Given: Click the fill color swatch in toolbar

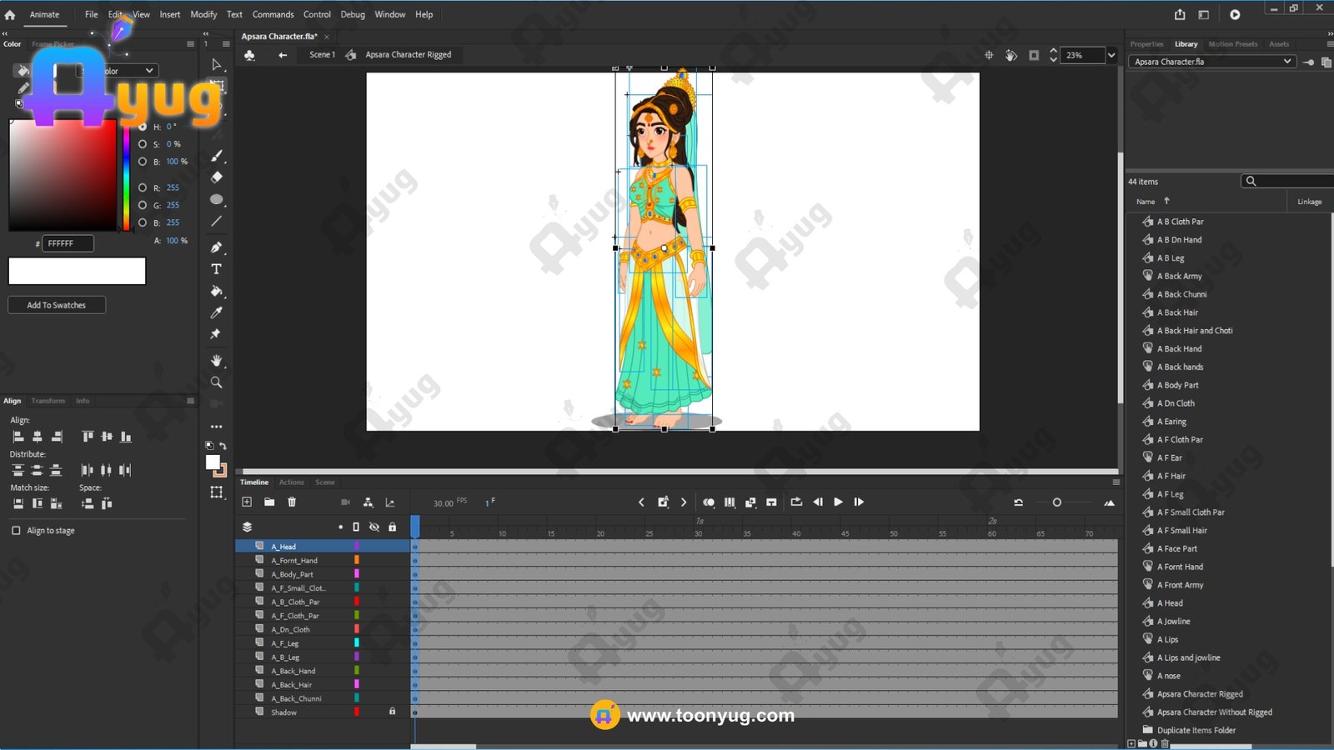Looking at the screenshot, I should click(x=213, y=462).
